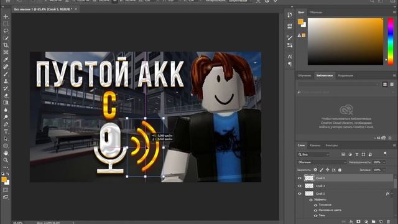Switch to the Контуры tab
This screenshot has width=398, height=224.
click(331, 146)
